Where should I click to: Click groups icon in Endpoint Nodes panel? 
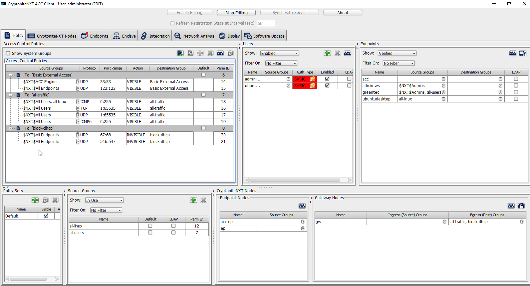[302, 206]
